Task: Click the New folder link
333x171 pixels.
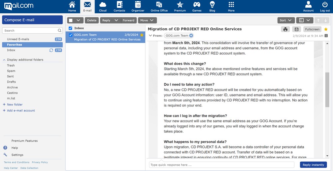Action: (x=13, y=104)
